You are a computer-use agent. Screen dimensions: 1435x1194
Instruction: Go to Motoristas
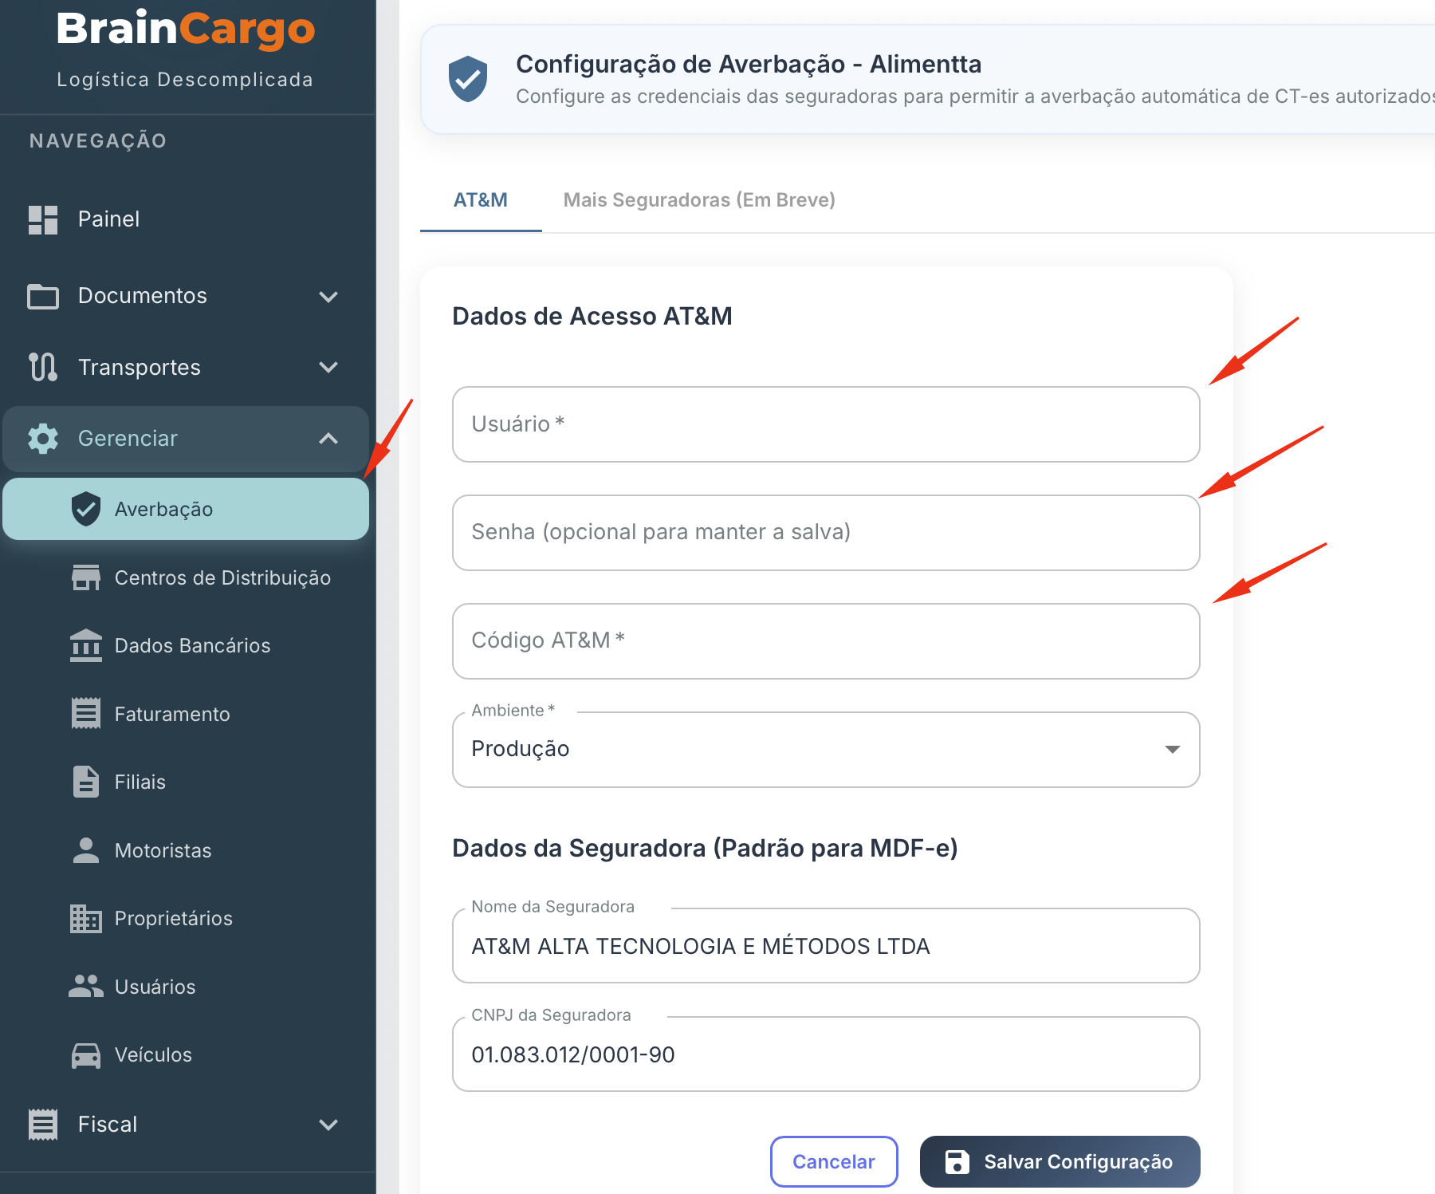click(186, 850)
